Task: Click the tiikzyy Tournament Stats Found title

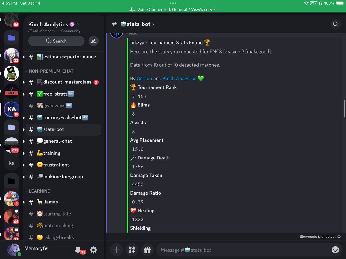Action: click(x=170, y=43)
